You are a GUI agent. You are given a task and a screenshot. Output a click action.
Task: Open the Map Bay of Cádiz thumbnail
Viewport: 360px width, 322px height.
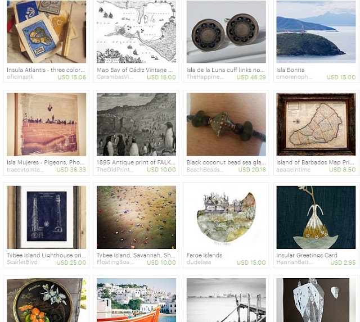tap(136, 31)
